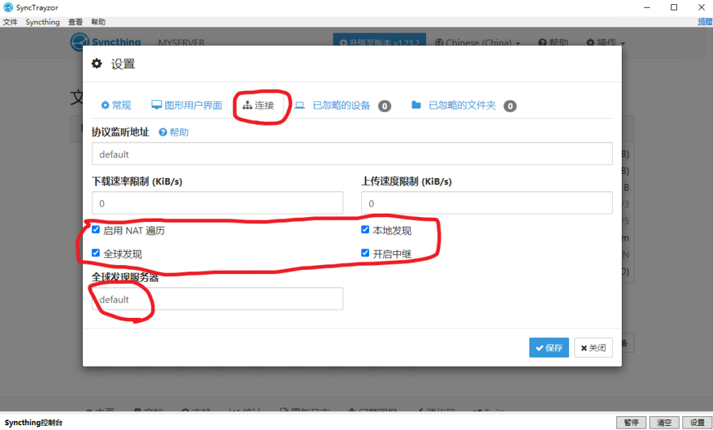
Task: Click the 上传速度限制 input field
Action: point(487,202)
